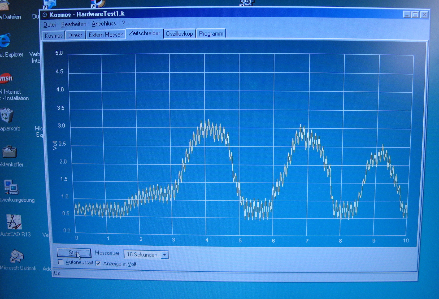Select the Zeitschreiber tab

click(x=145, y=33)
